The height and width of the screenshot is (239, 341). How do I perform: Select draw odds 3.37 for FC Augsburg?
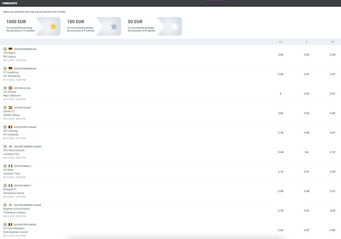pyautogui.click(x=307, y=74)
